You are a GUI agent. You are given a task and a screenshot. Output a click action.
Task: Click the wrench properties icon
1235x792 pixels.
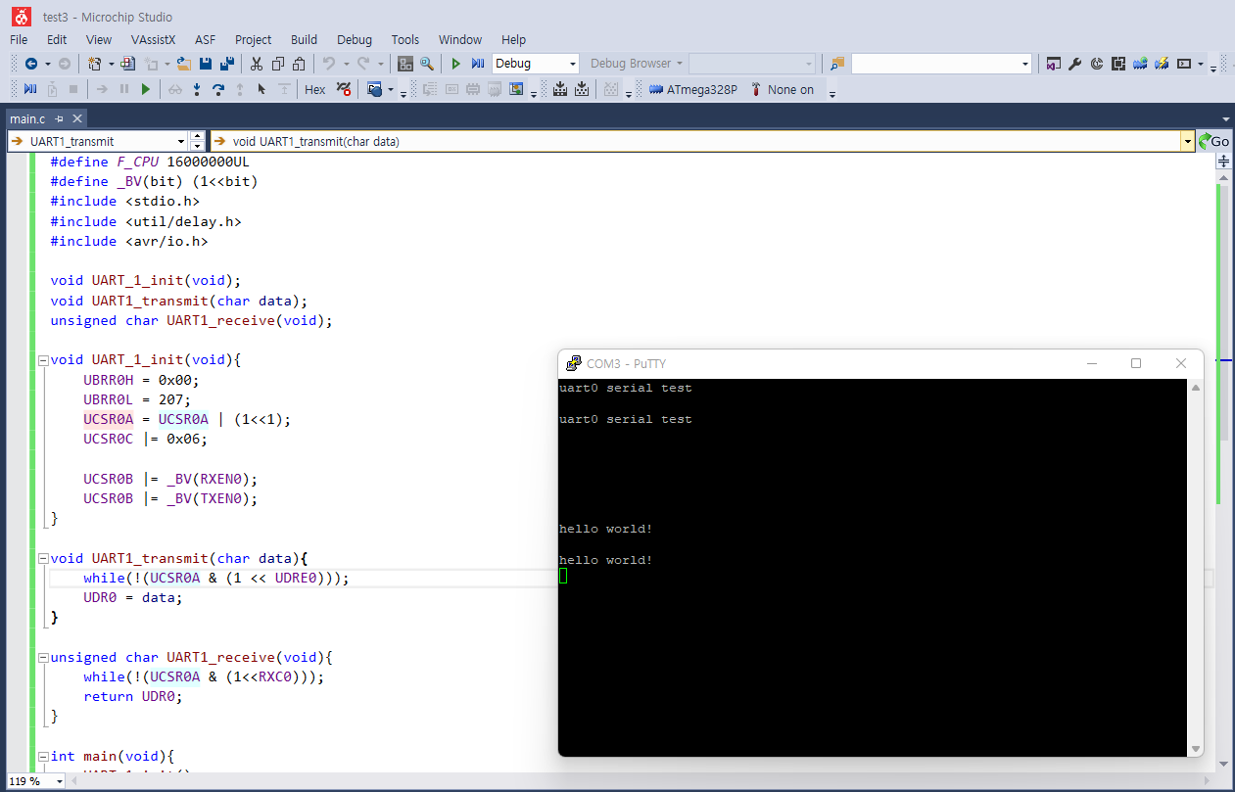(x=1074, y=64)
